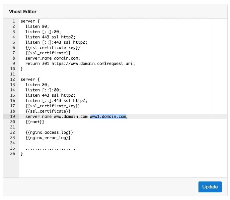
Task: Click 'server {' on line 1
Action: 30,21
